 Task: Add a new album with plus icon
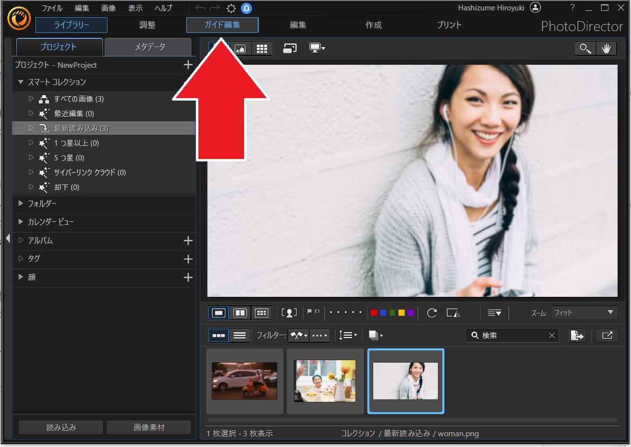(x=188, y=240)
